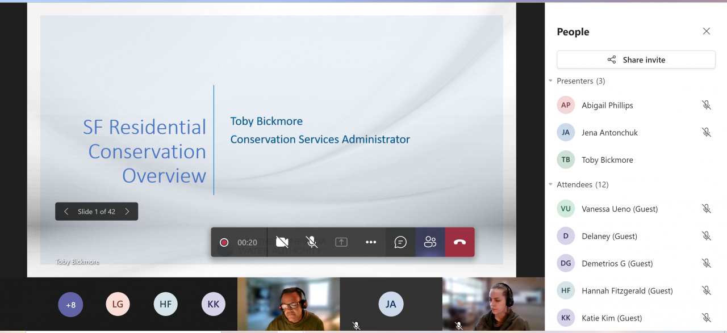The height and width of the screenshot is (333, 727).
Task: Unmute the microphone in call toolbar
Action: [x=312, y=242]
